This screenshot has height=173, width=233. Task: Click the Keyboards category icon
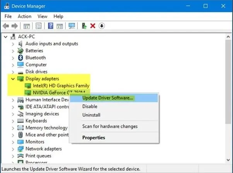click(21, 121)
